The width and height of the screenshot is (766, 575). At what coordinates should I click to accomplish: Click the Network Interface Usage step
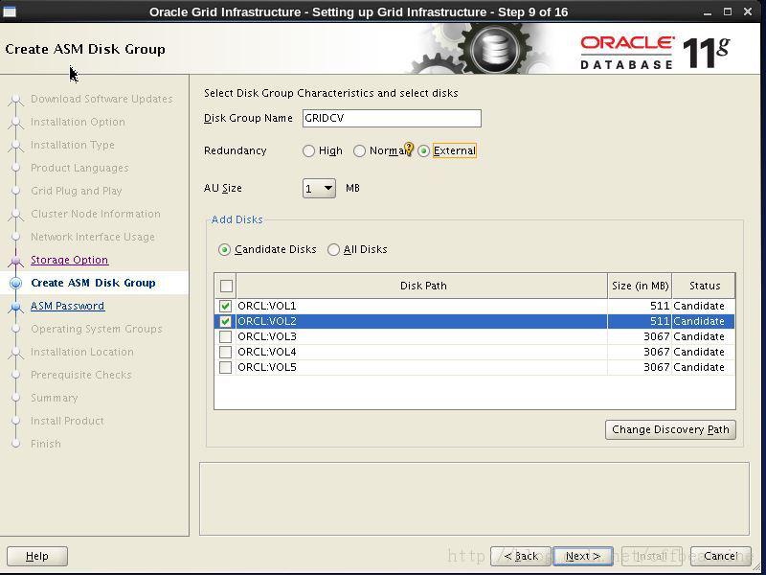[93, 237]
